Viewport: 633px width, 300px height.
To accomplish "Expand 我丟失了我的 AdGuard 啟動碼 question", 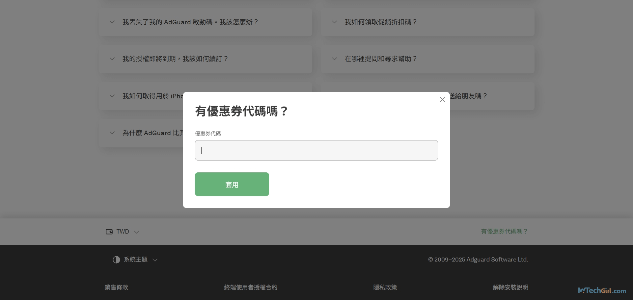I will click(x=190, y=22).
